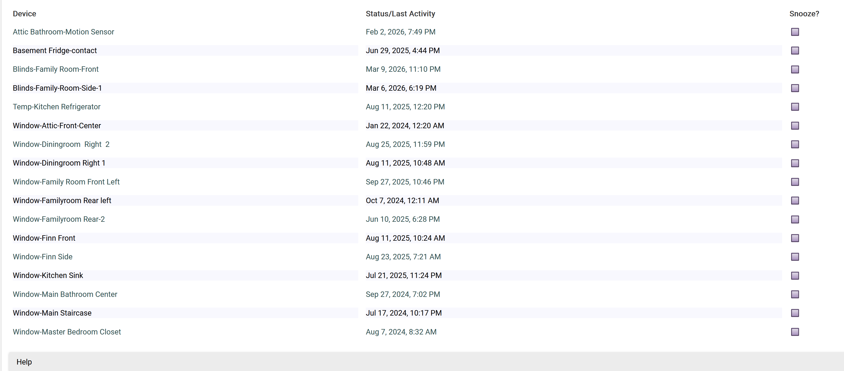Snooze Temp-Kitchen Refrigerator device
Screen dimensions: 844x371
[x=795, y=107]
